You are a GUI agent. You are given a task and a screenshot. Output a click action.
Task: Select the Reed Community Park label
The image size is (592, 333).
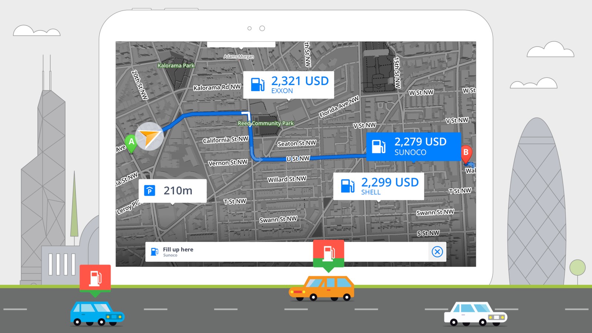(x=266, y=123)
